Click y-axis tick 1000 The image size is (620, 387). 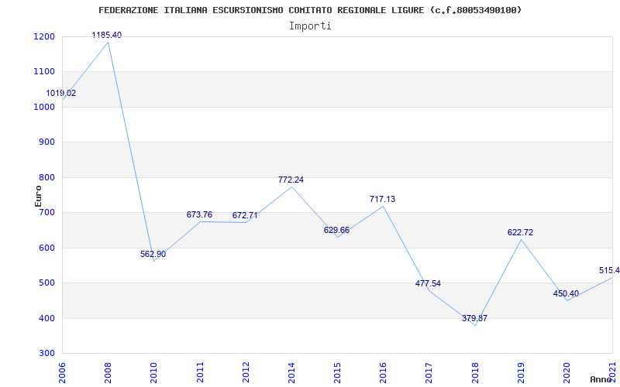click(43, 107)
